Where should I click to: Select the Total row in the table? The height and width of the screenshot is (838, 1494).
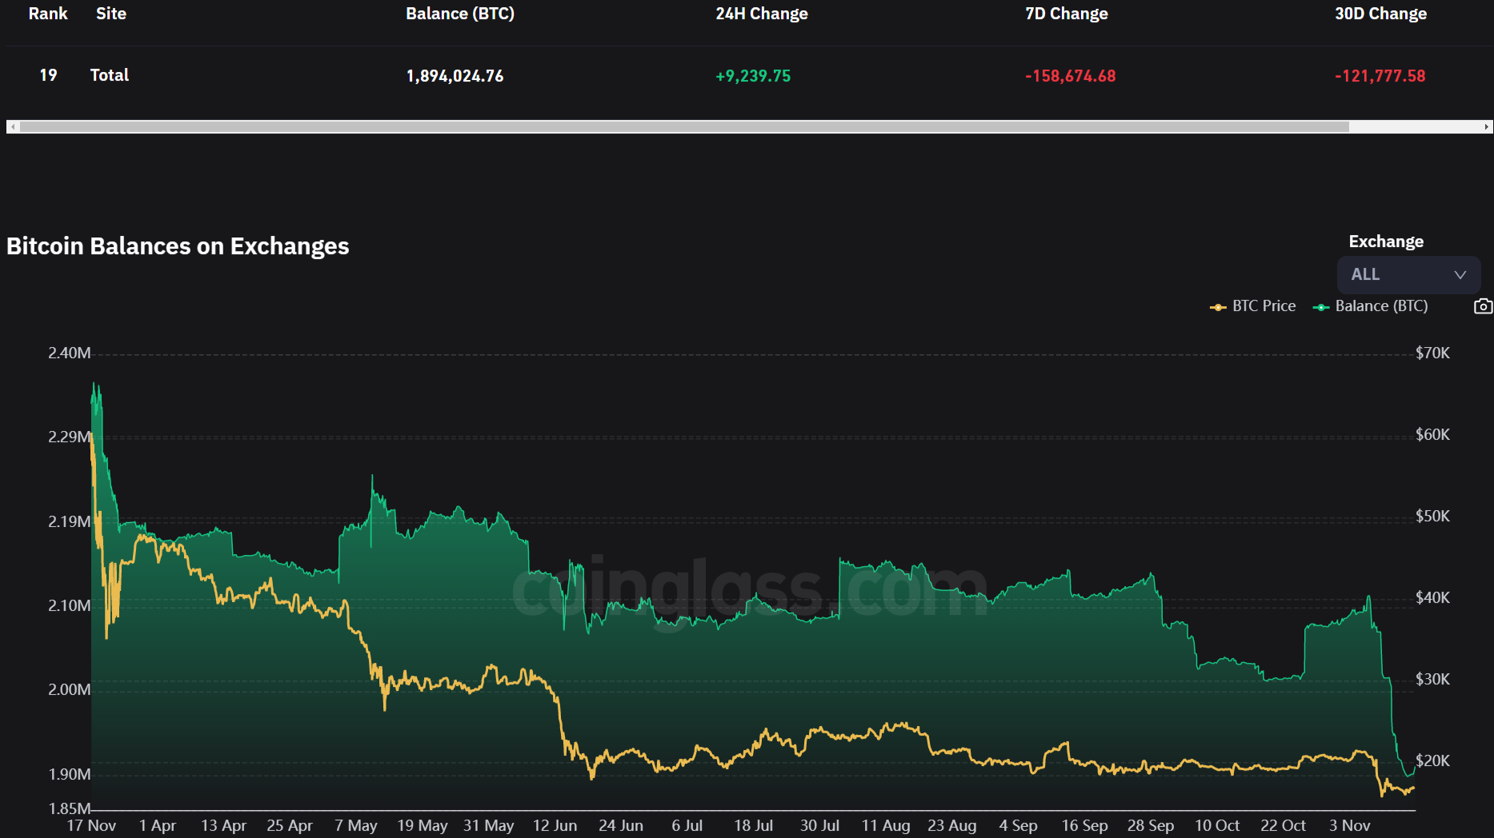tap(110, 75)
